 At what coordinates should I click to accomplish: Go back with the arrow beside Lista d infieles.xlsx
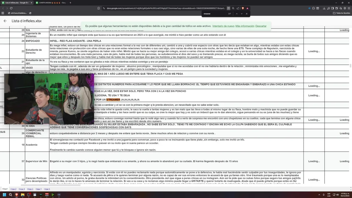(5, 21)
